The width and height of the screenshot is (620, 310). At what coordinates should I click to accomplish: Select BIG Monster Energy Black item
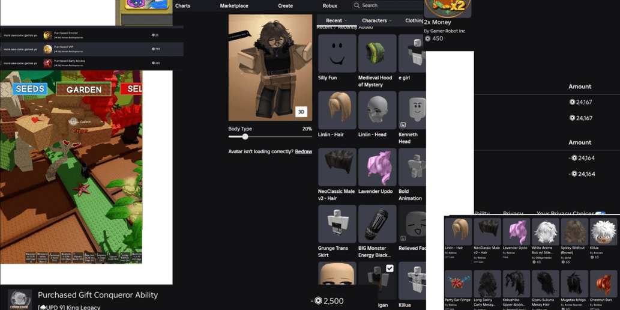377,223
